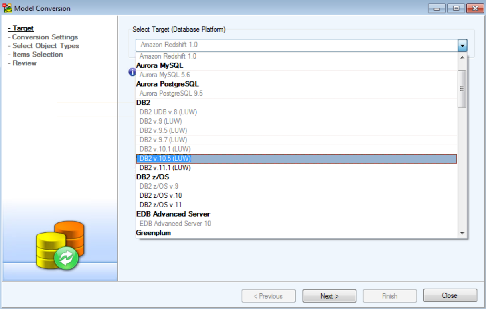
Task: Click the Previous button
Action: [268, 296]
